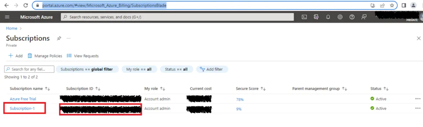The width and height of the screenshot is (423, 127).
Task: Open the row menu for Azure Free Trial
Action: coord(418,99)
